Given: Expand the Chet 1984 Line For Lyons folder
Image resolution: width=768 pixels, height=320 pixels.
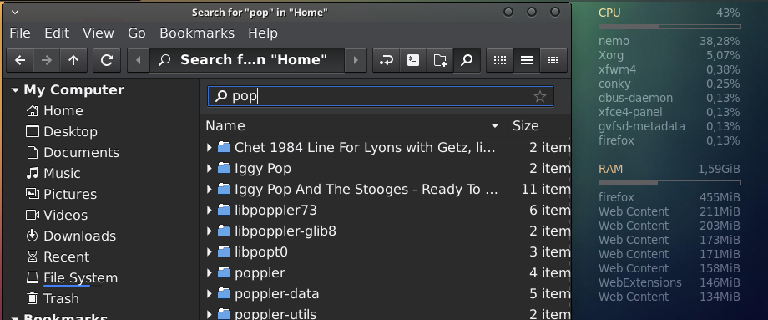Looking at the screenshot, I should (x=210, y=147).
